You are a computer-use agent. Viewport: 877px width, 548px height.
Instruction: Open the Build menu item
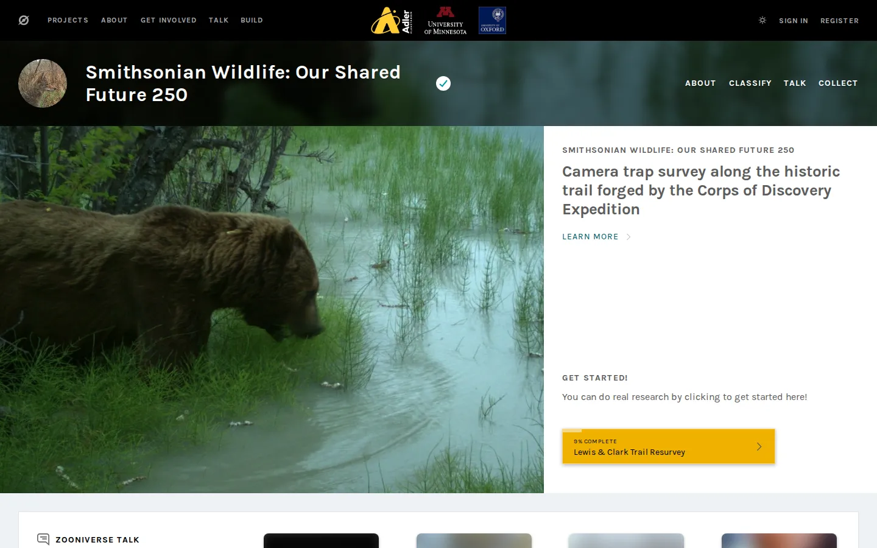[252, 20]
